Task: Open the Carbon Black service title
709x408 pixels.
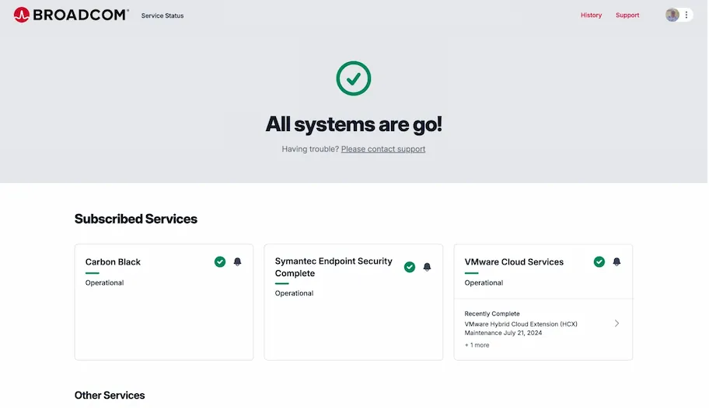Action: click(113, 261)
